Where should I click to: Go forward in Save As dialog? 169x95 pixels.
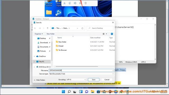click(40, 28)
